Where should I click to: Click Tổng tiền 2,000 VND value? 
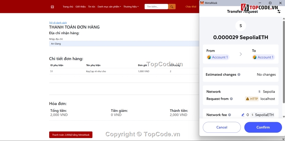[x=59, y=115]
